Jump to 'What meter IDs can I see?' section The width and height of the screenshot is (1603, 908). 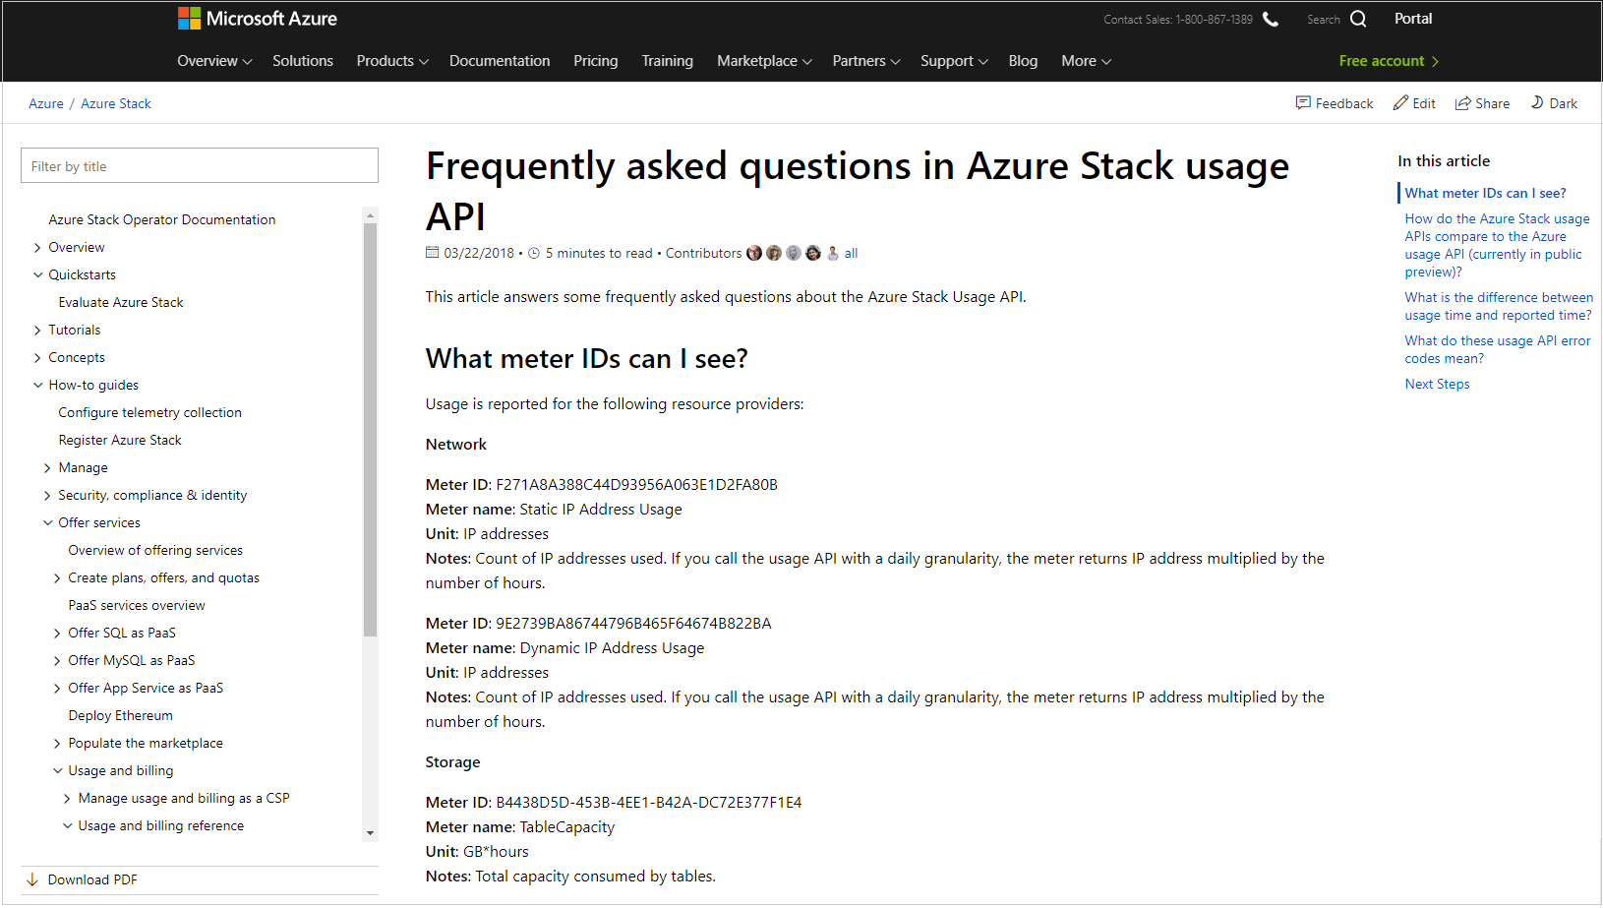point(1485,193)
